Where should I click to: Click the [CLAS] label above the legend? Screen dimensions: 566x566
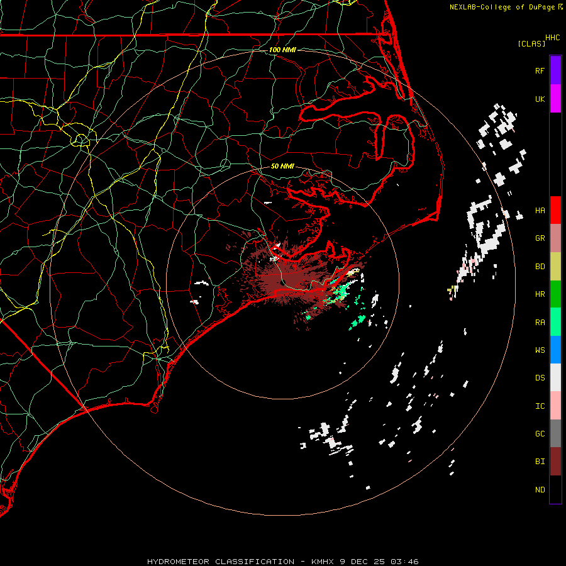531,43
